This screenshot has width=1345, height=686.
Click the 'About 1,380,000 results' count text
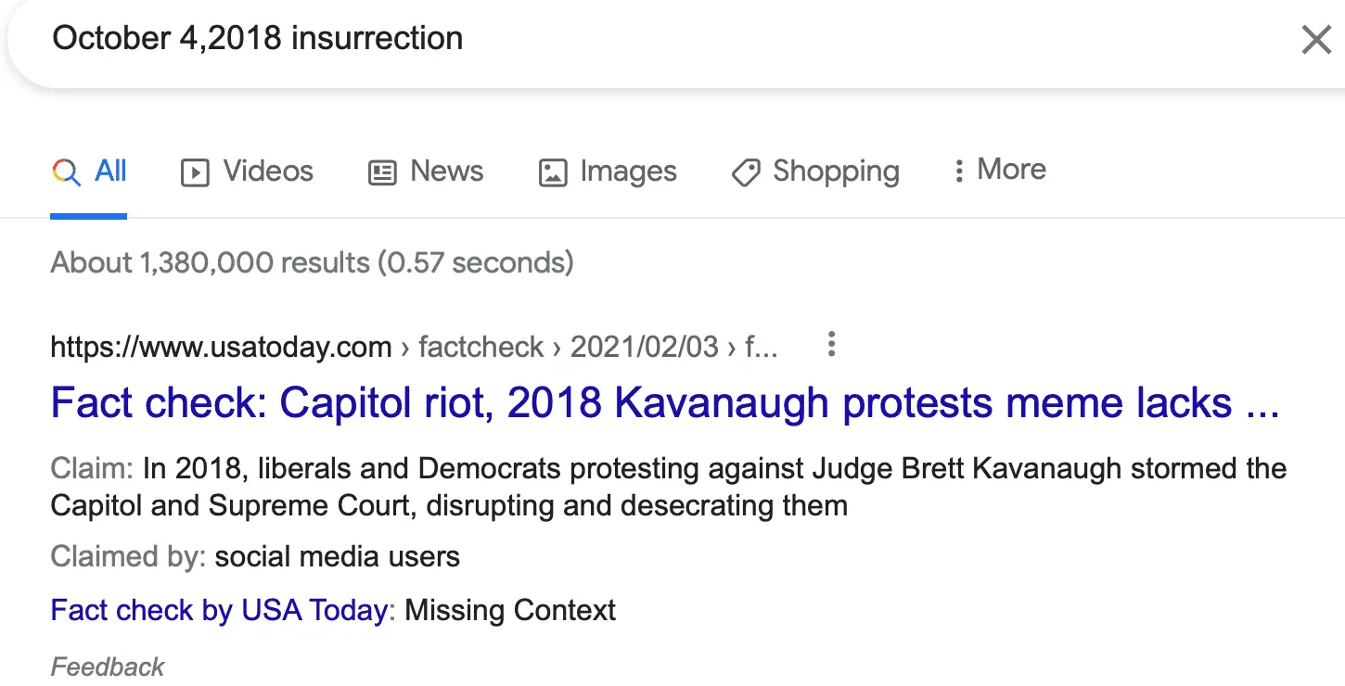[312, 262]
